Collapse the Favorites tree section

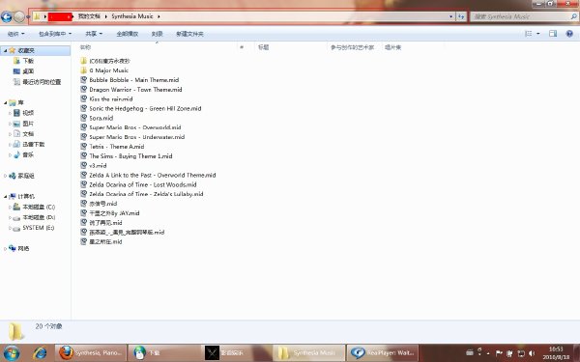(5, 50)
